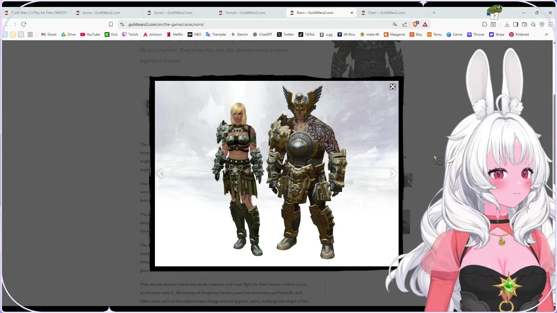Open the meta-tft bookmark
Image resolution: width=557 pixels, height=313 pixels.
point(369,34)
